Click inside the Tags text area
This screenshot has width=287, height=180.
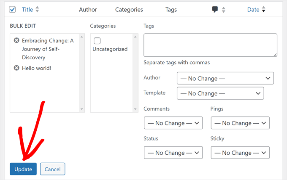210,45
